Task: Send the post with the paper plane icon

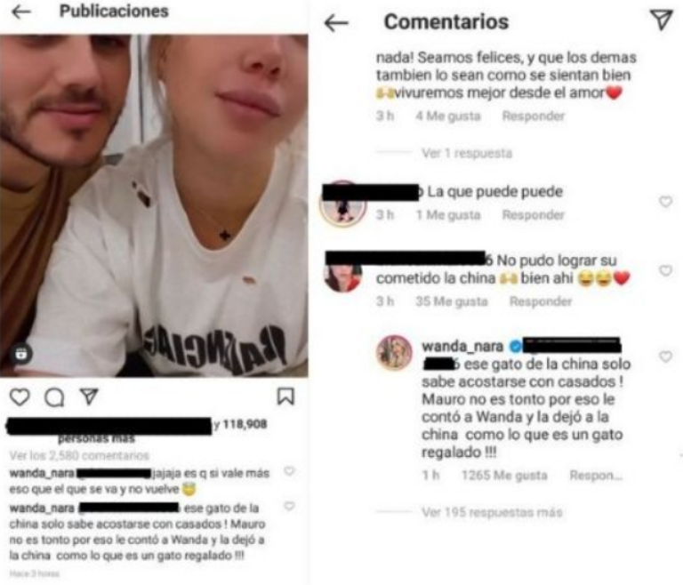Action: 89,397
